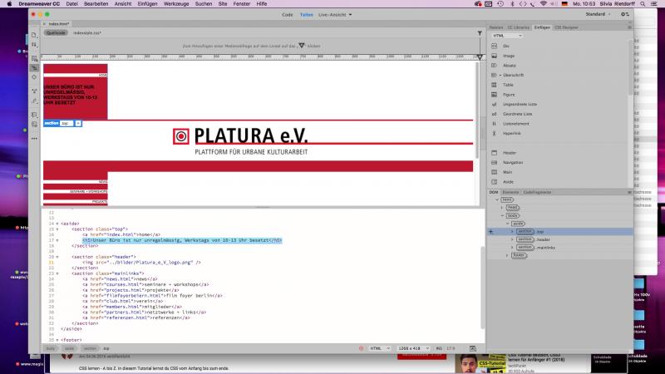
Task: Open the related file indexstyle.css
Action: click(87, 32)
